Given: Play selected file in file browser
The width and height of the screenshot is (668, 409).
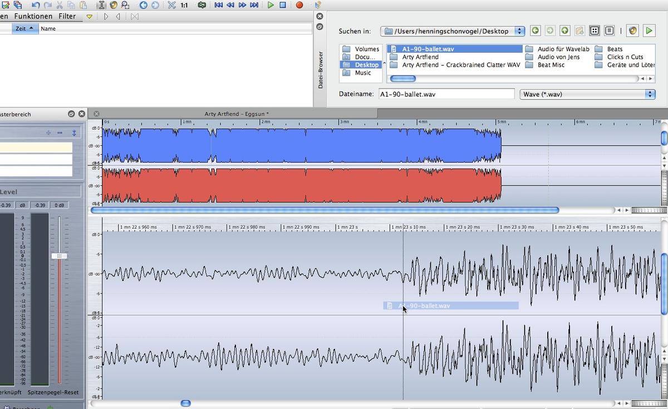Looking at the screenshot, I should (x=649, y=31).
